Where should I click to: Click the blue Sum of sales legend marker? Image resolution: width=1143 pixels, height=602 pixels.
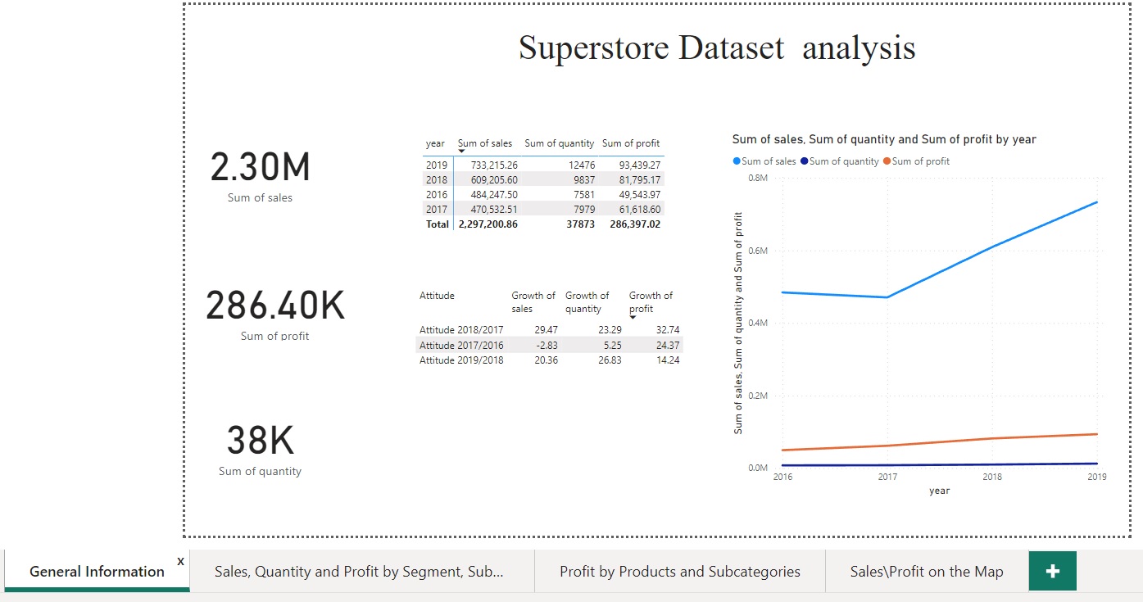pyautogui.click(x=738, y=161)
